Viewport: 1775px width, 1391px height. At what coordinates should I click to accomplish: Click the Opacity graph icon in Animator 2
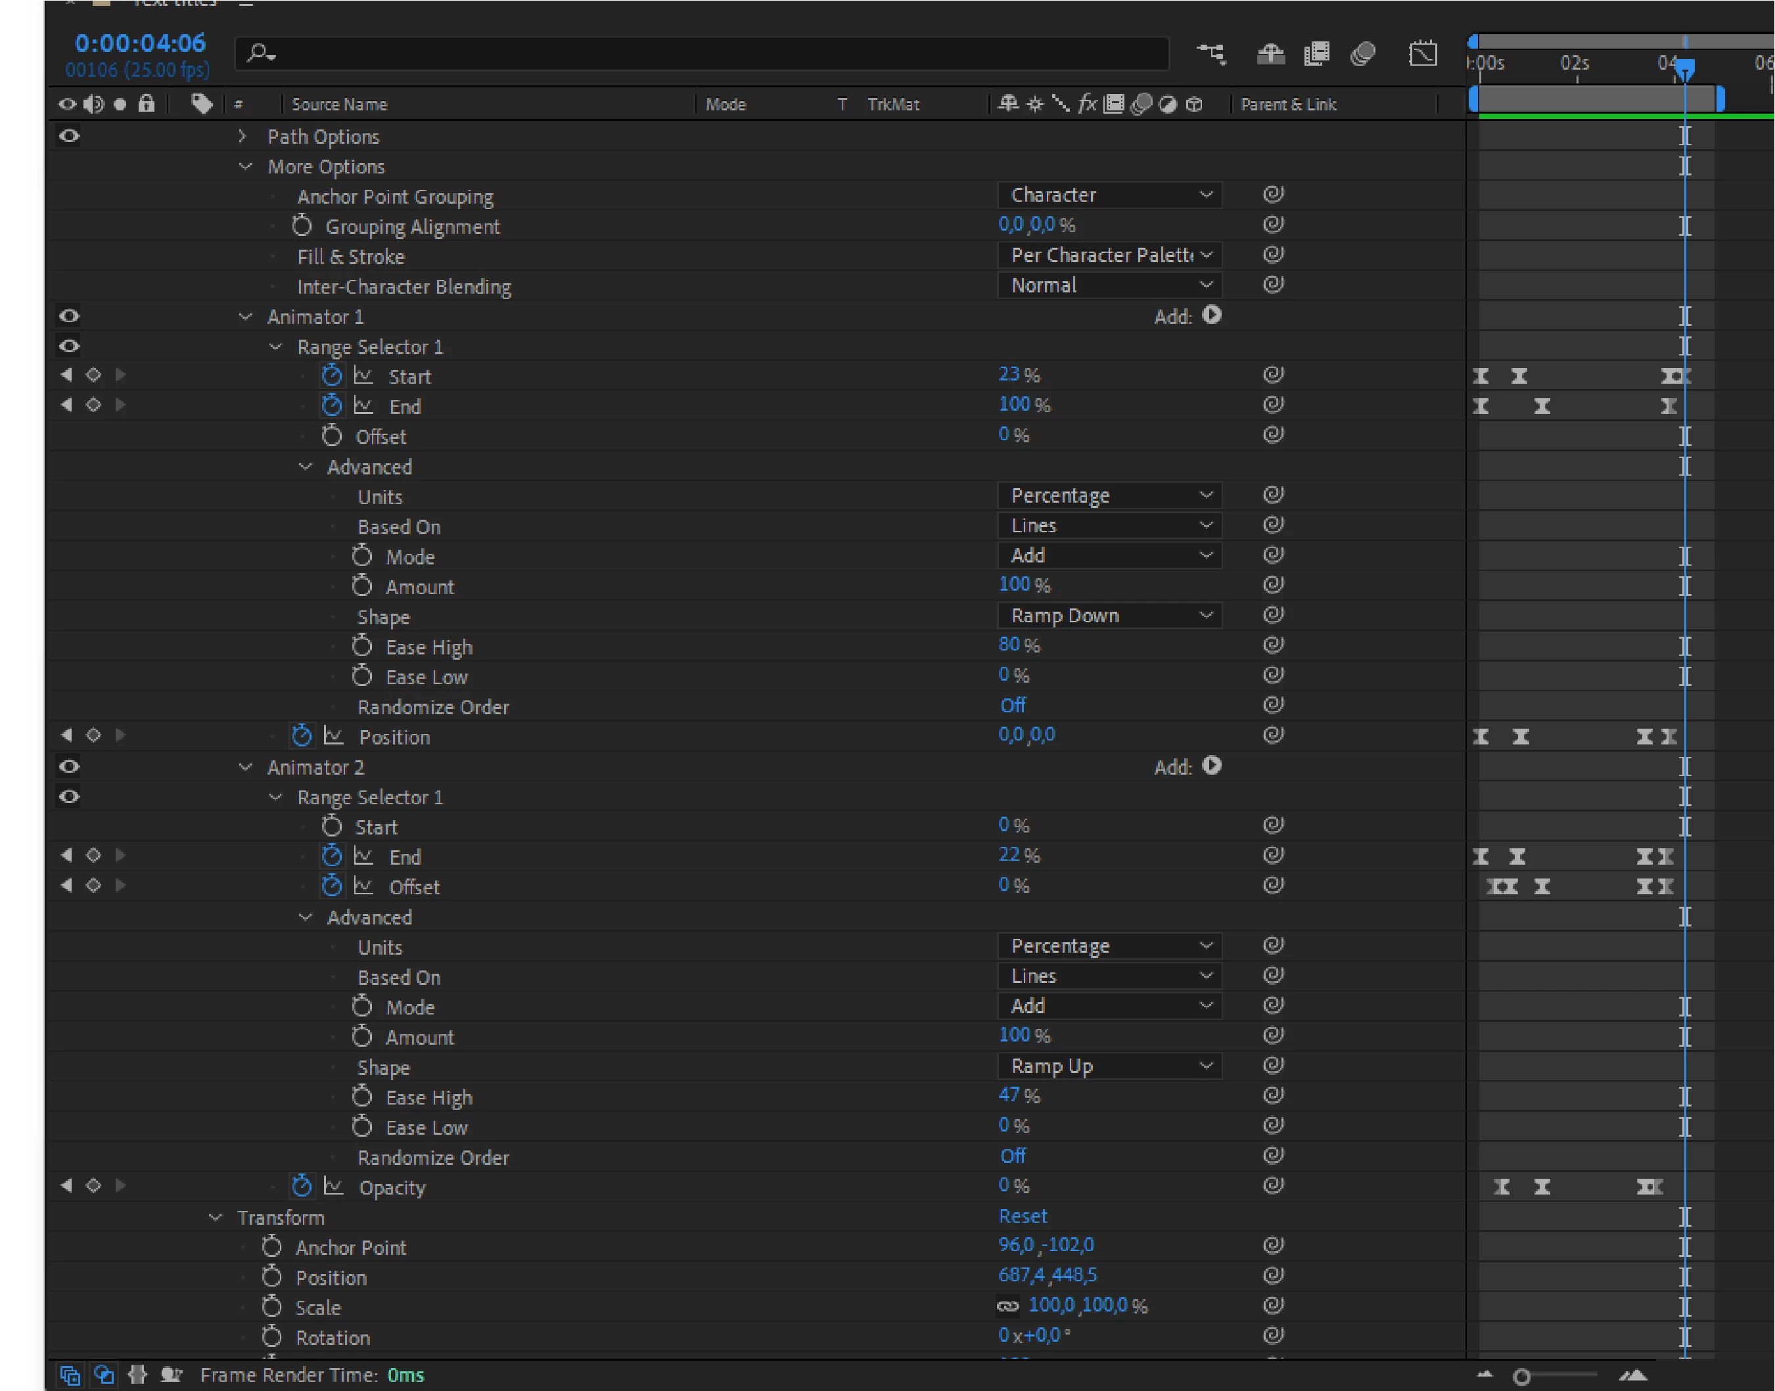(x=333, y=1187)
